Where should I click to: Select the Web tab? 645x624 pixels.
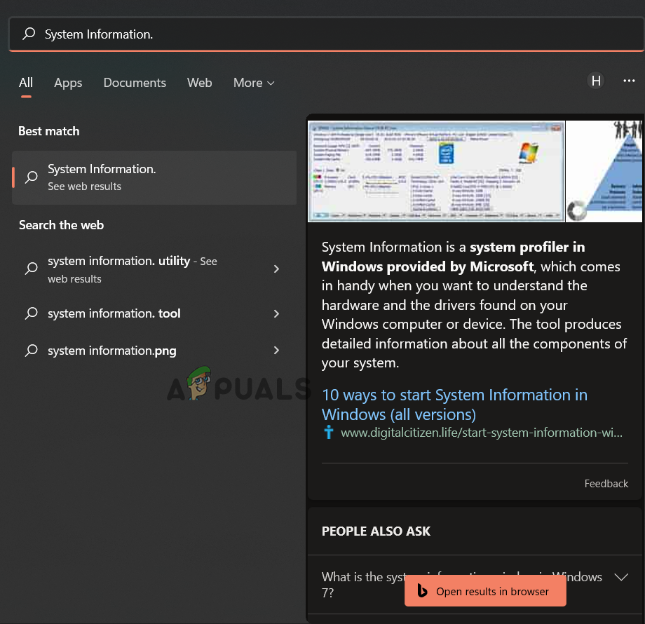tap(200, 83)
